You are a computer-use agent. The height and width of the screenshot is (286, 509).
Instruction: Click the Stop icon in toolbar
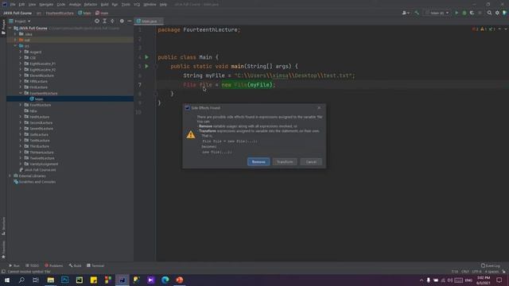click(x=480, y=13)
